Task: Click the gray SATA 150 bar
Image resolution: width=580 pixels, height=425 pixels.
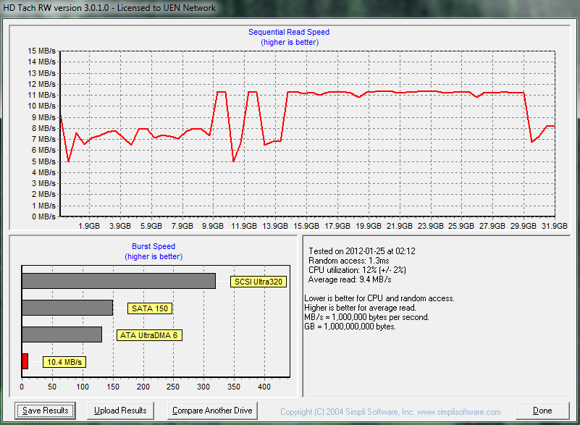Action: [x=67, y=308]
